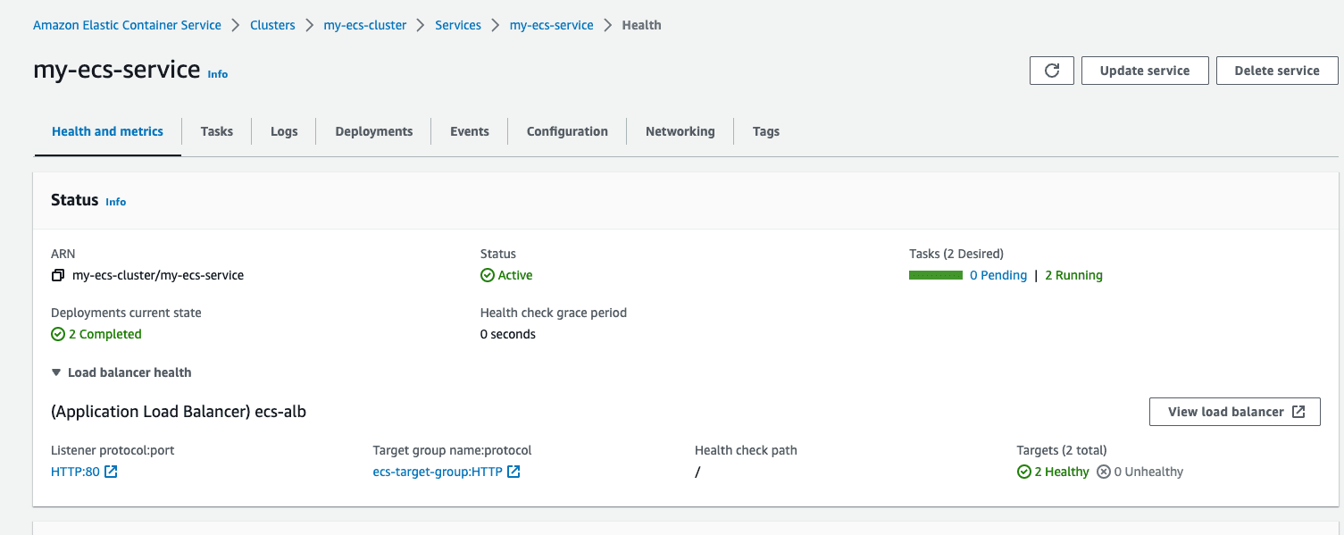Click the Update service button
Viewport: 1344px width, 535px height.
1145,70
